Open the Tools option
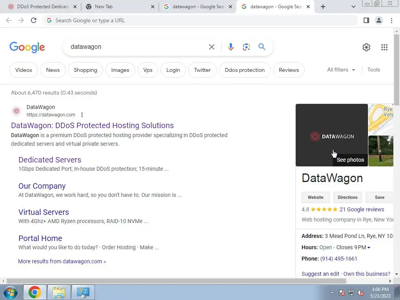Image resolution: width=400 pixels, height=300 pixels. click(x=373, y=70)
